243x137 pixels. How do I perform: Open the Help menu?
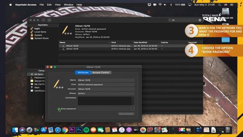[79, 5]
